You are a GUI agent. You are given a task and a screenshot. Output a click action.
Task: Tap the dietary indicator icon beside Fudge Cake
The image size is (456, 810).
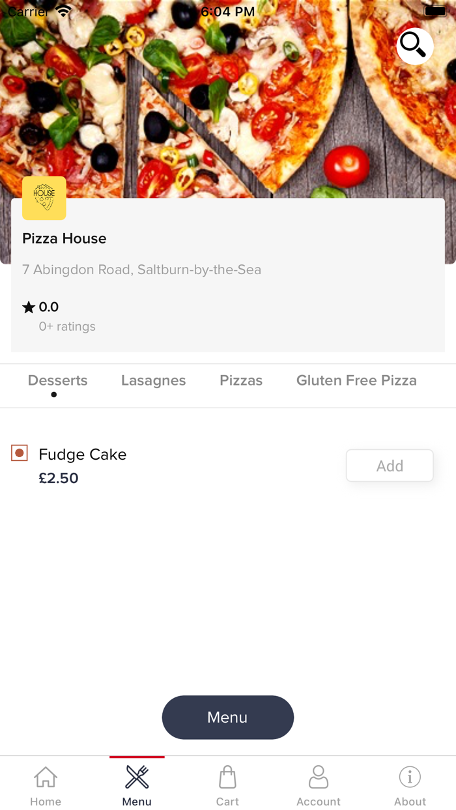click(x=19, y=453)
